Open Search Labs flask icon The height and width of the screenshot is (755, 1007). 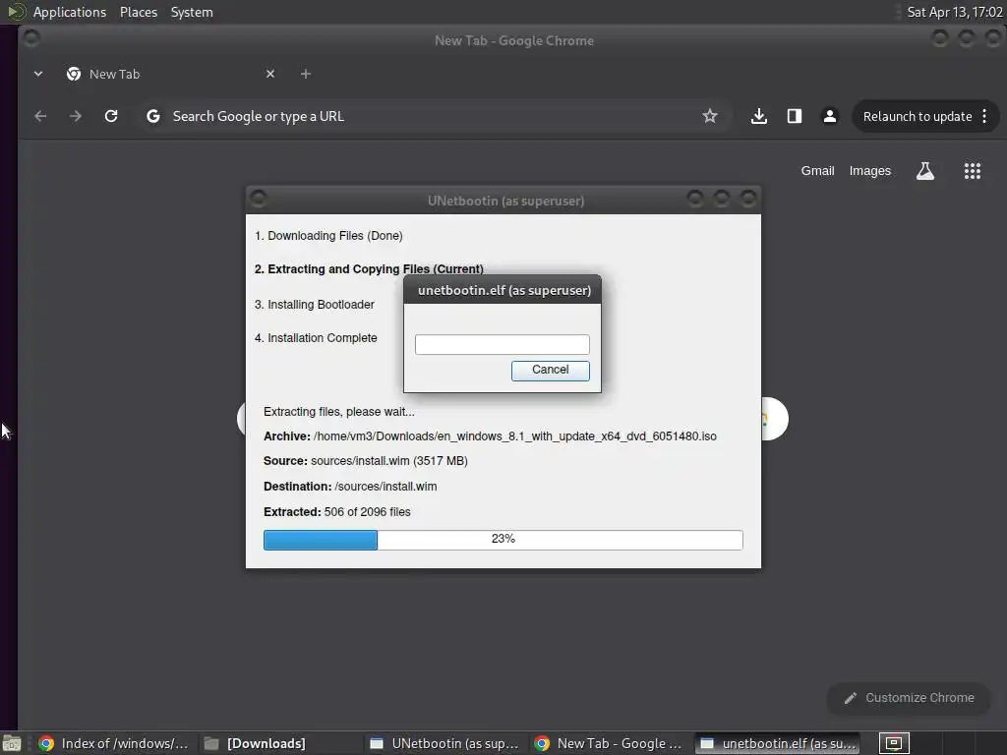click(x=925, y=171)
